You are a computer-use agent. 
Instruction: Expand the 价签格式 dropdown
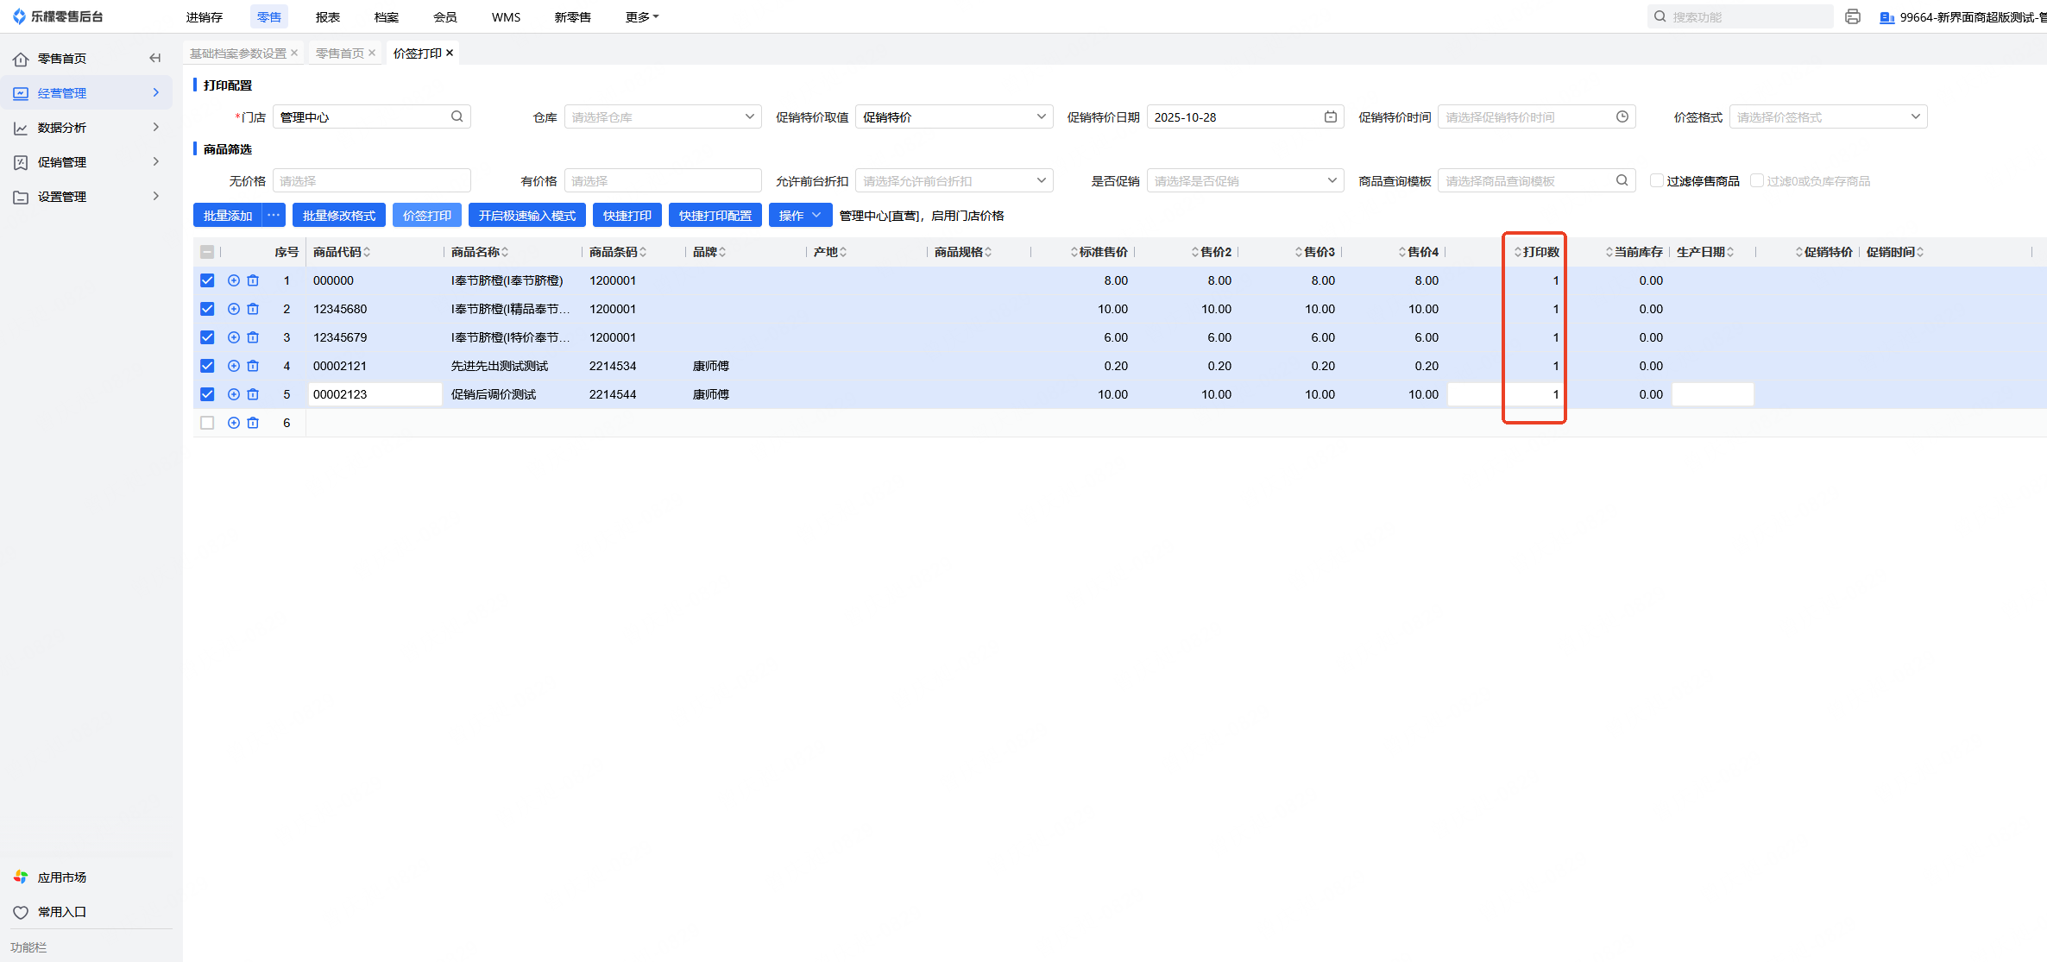[x=1827, y=116]
